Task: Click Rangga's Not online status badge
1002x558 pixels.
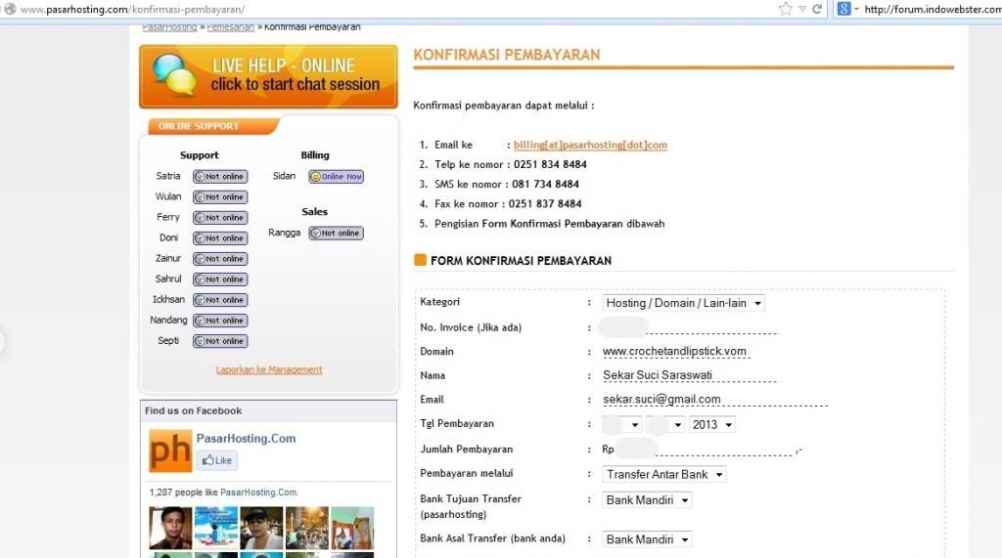Action: (x=336, y=234)
